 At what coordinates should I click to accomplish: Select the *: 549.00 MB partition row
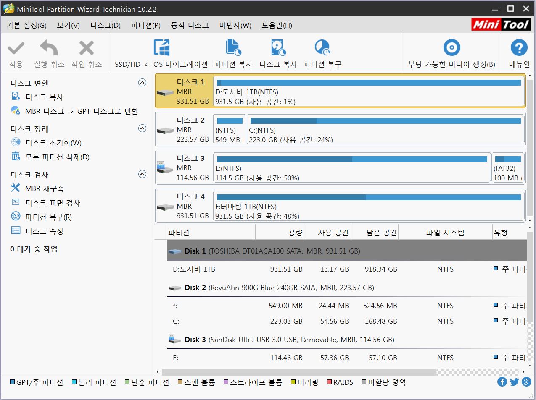[x=347, y=306]
